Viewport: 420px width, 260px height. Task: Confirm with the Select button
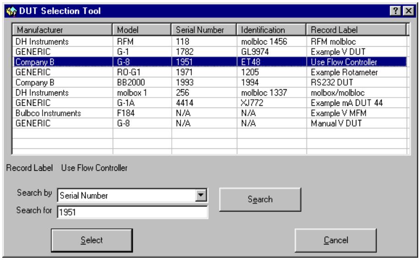(92, 240)
